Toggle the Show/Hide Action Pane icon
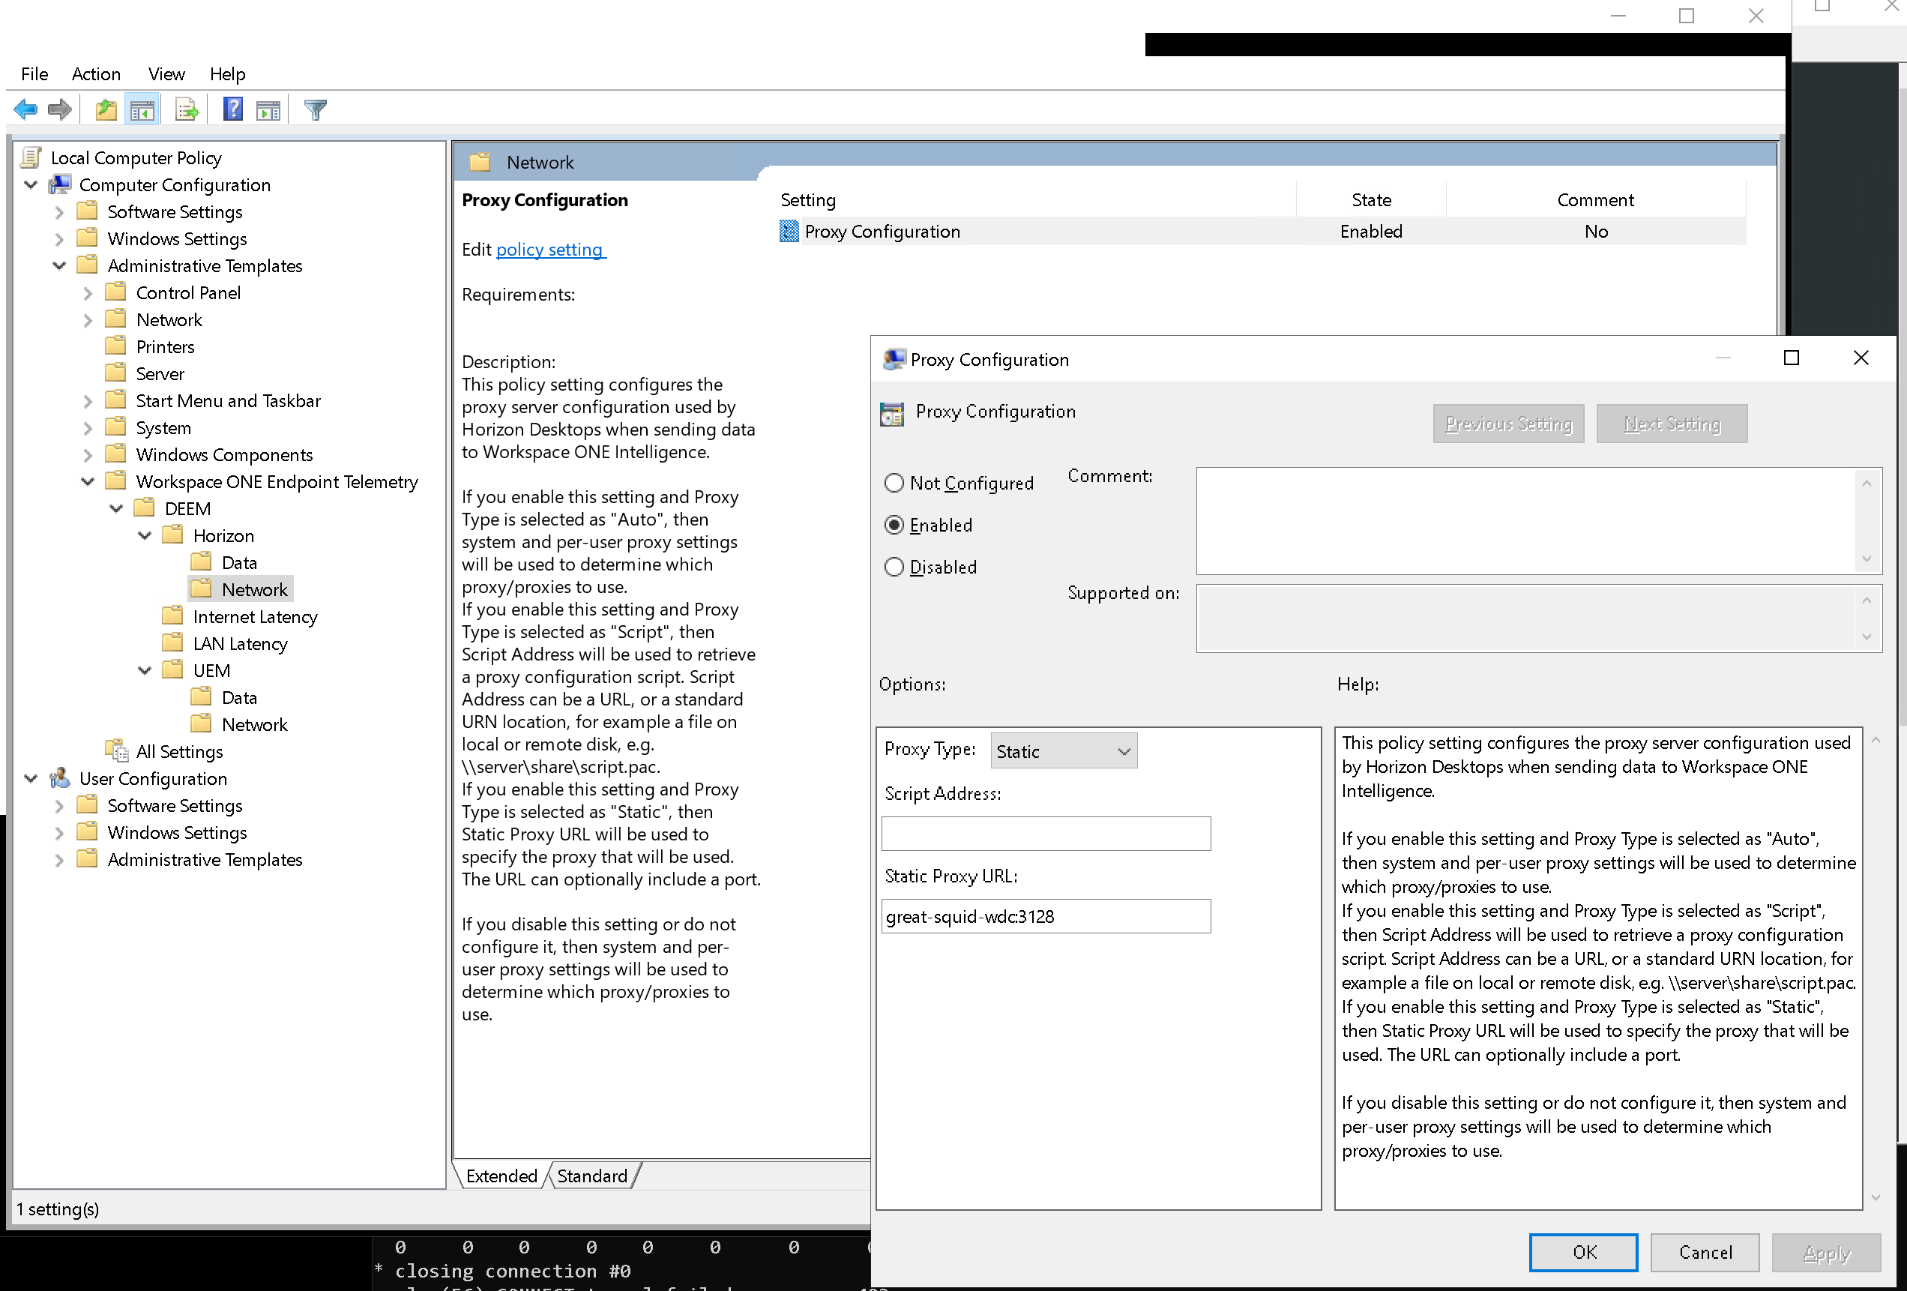 (268, 109)
